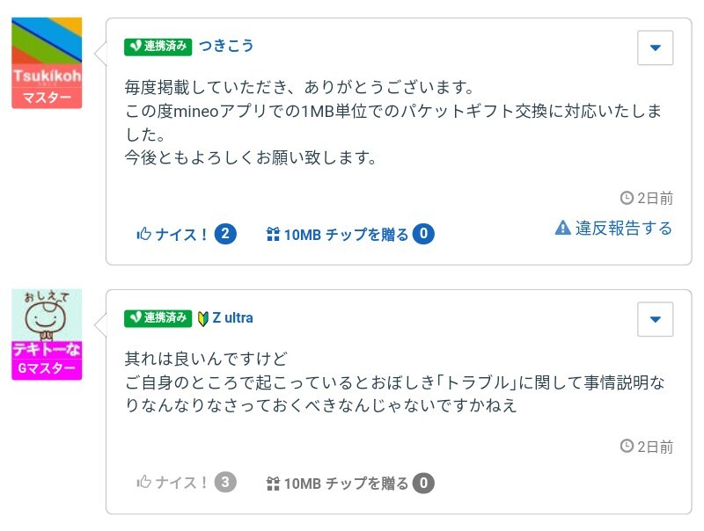The width and height of the screenshot is (704, 531).
Task: Open つきこう user profile link
Action: 226,46
